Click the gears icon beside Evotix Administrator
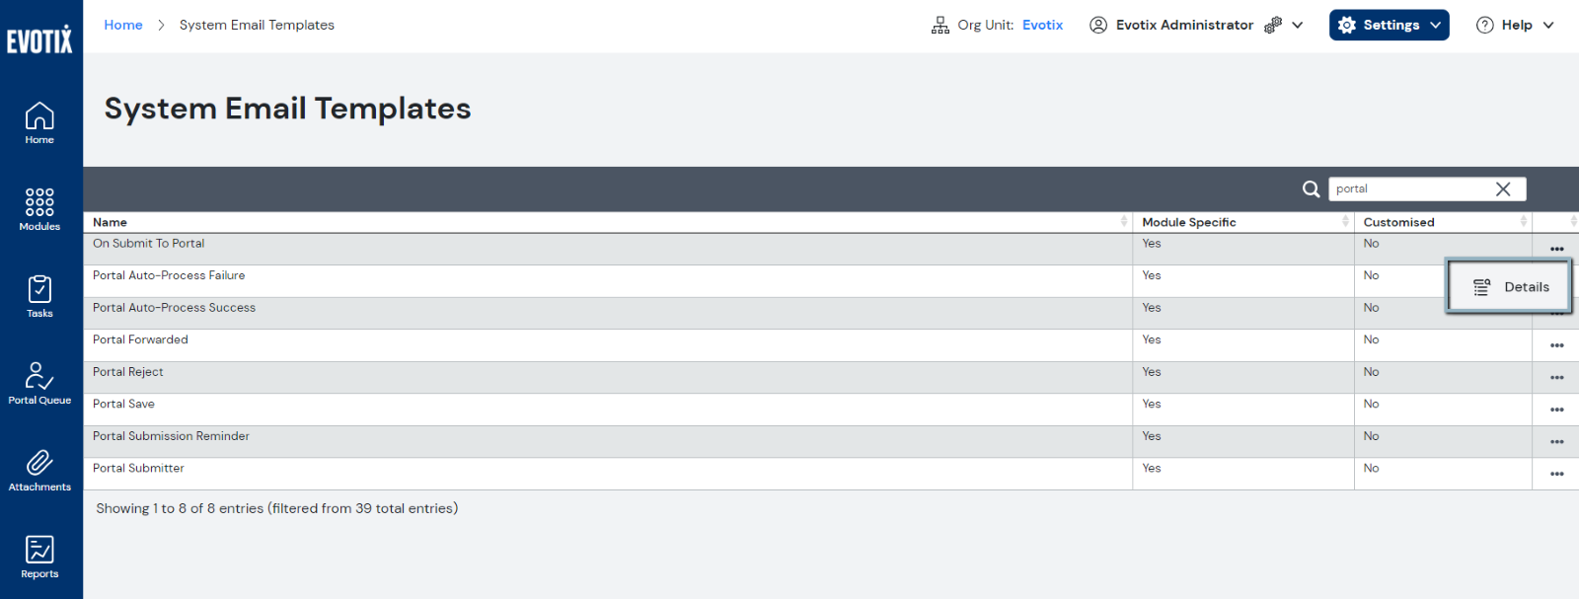Image resolution: width=1579 pixels, height=599 pixels. point(1271,24)
